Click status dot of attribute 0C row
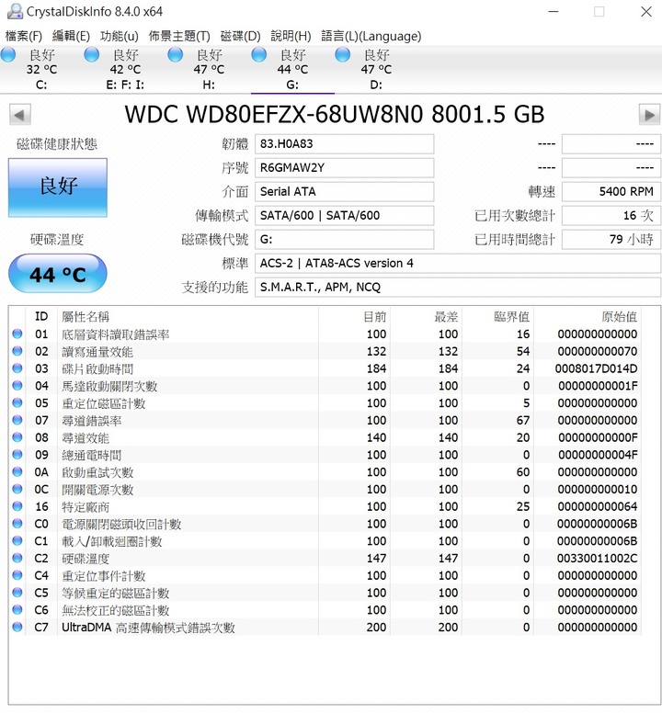The width and height of the screenshot is (662, 713). tap(17, 490)
